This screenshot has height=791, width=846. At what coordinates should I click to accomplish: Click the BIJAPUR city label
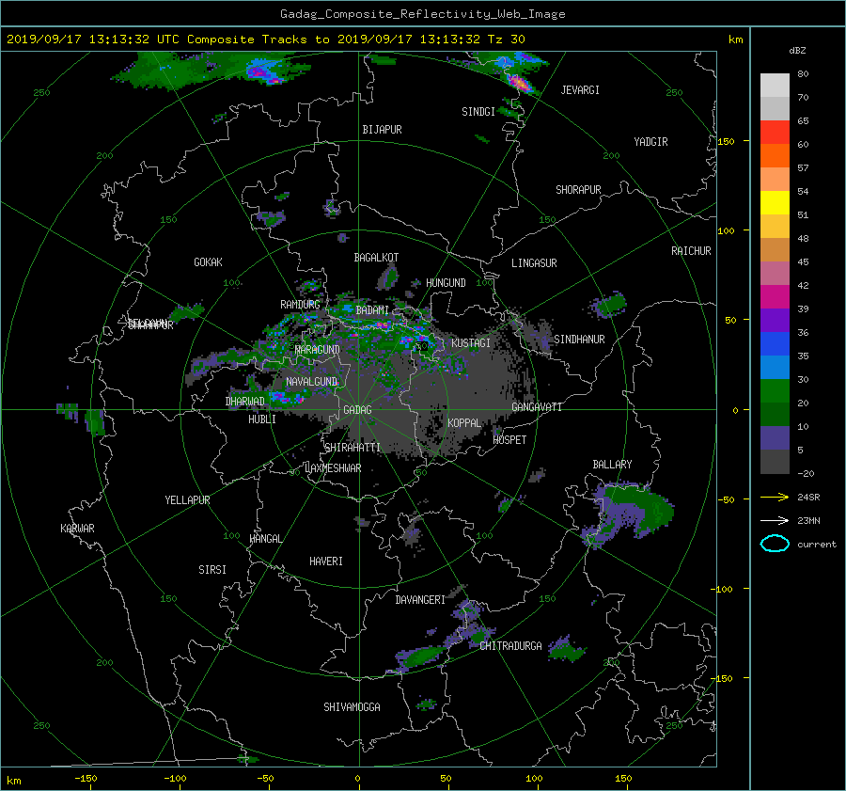click(382, 130)
